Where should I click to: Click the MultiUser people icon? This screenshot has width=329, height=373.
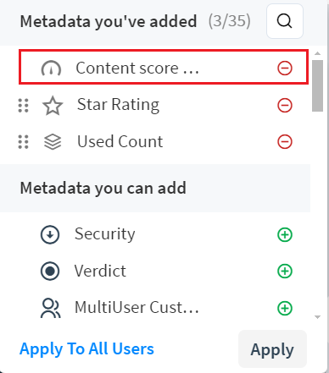tap(51, 308)
